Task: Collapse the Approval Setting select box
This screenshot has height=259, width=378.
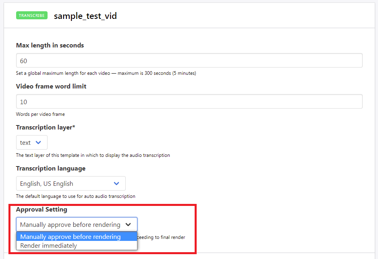Action: click(77, 224)
